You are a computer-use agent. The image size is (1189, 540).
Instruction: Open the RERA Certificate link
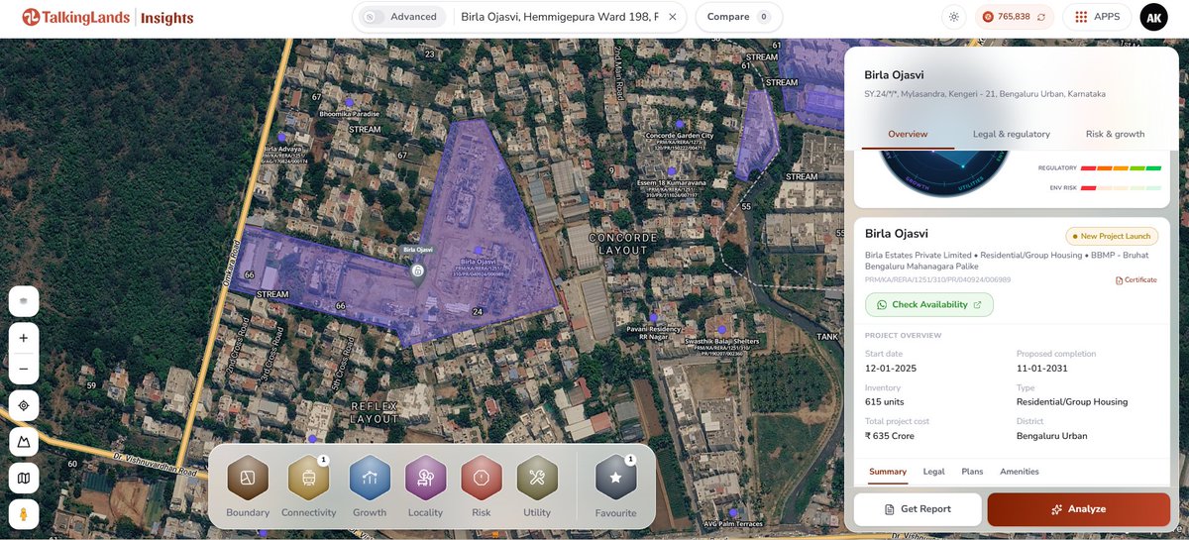(1136, 280)
